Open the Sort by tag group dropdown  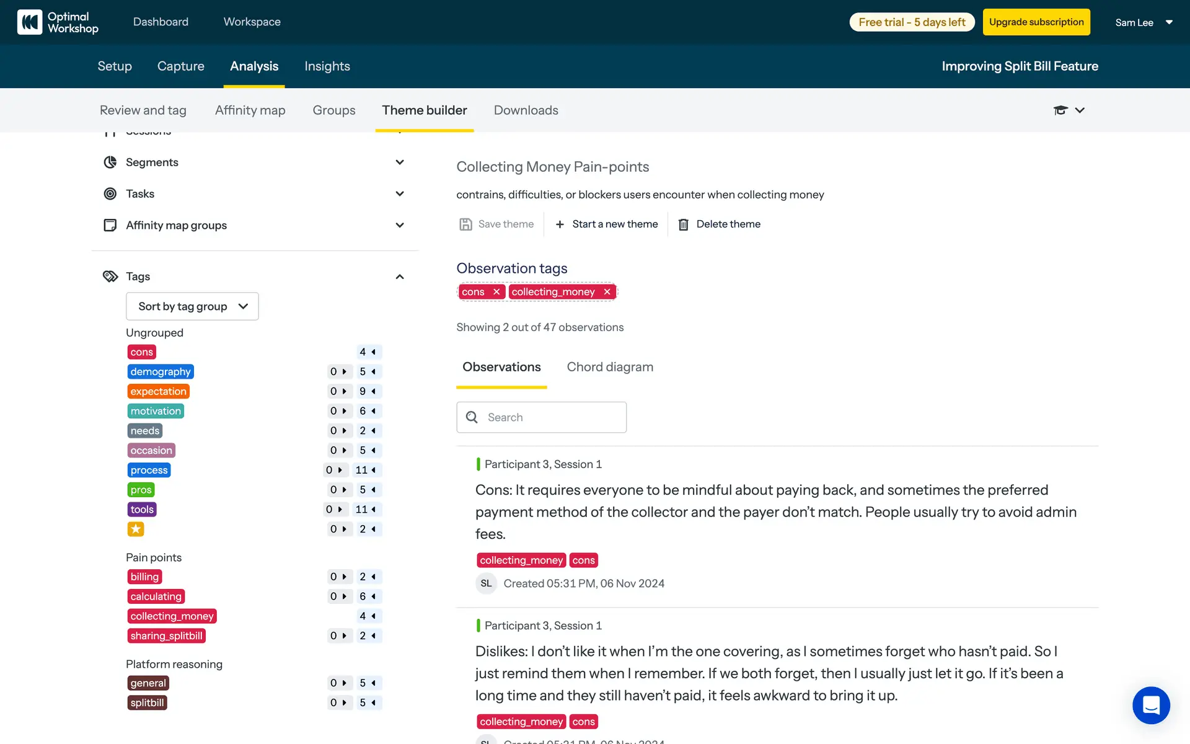point(192,306)
